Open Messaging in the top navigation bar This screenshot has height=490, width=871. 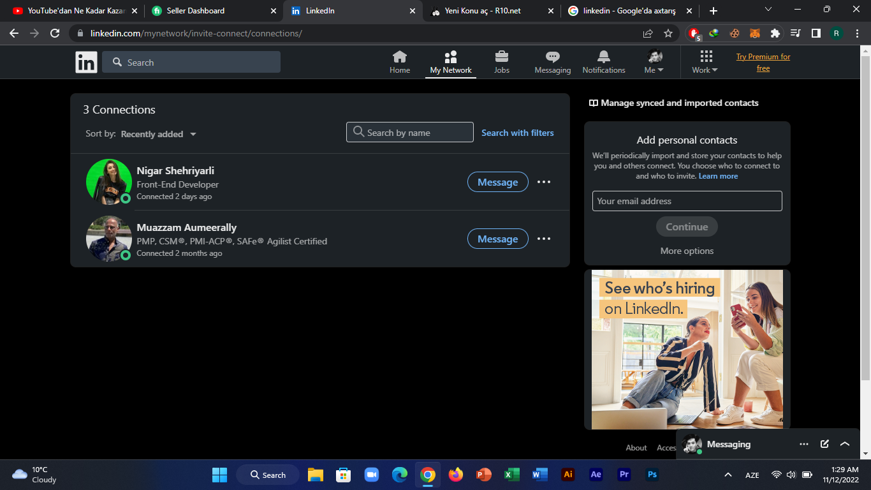click(553, 63)
